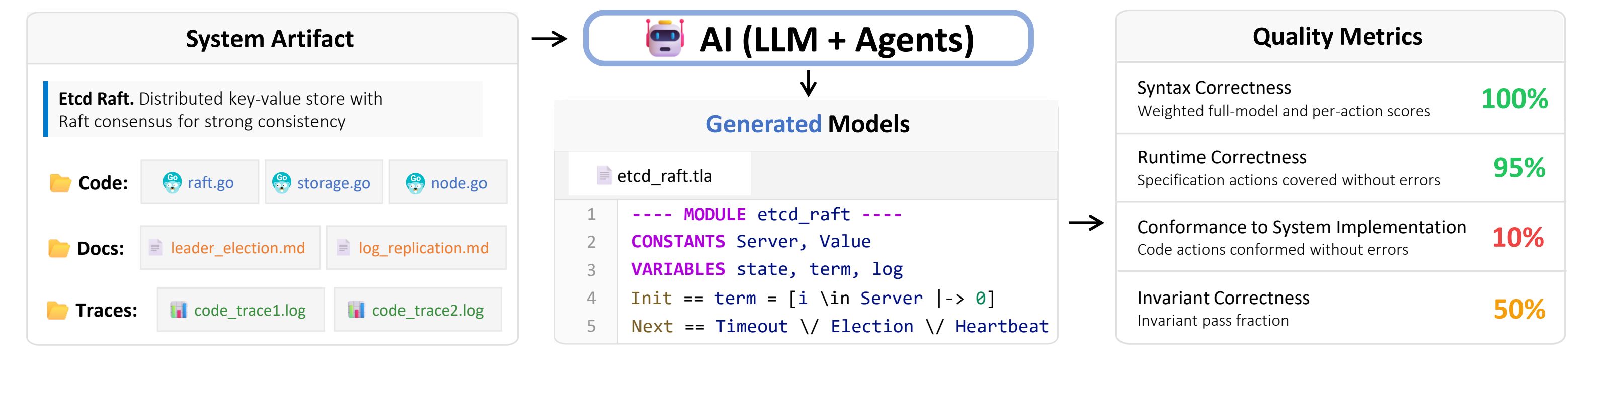Select the Syntax Correctness metric row

(x=1339, y=98)
